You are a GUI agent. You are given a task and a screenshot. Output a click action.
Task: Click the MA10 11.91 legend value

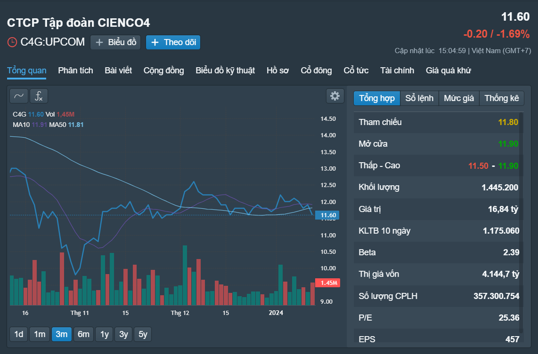click(x=40, y=125)
